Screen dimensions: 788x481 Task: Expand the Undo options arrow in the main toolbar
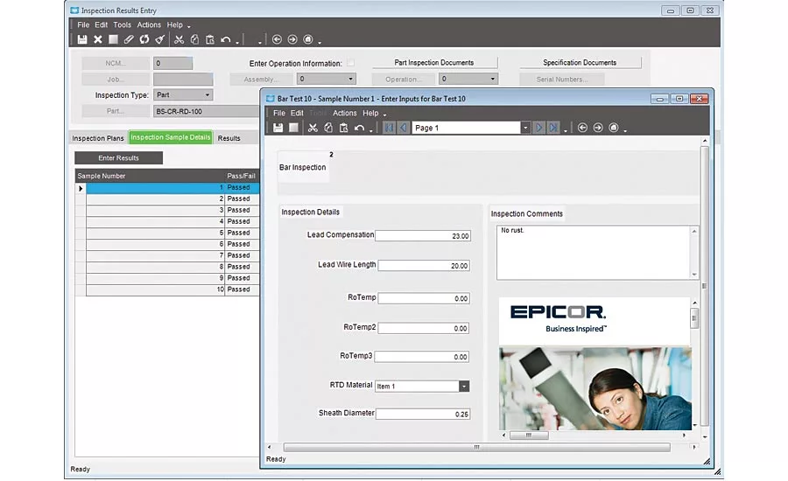point(237,42)
